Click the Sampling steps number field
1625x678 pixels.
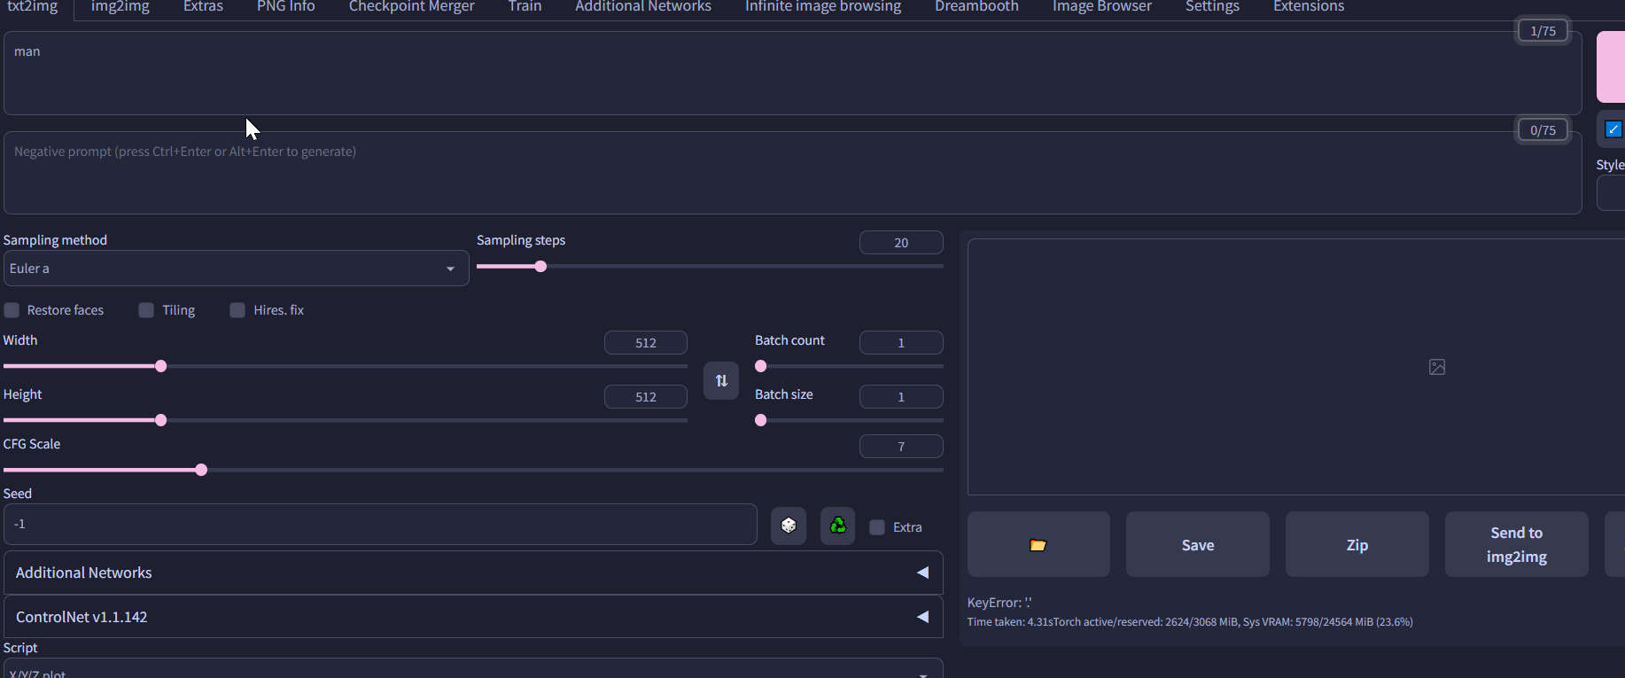[x=901, y=243]
